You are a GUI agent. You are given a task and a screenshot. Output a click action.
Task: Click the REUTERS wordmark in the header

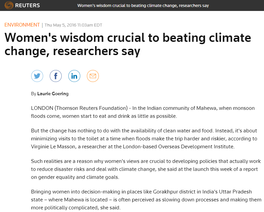coord(28,5)
